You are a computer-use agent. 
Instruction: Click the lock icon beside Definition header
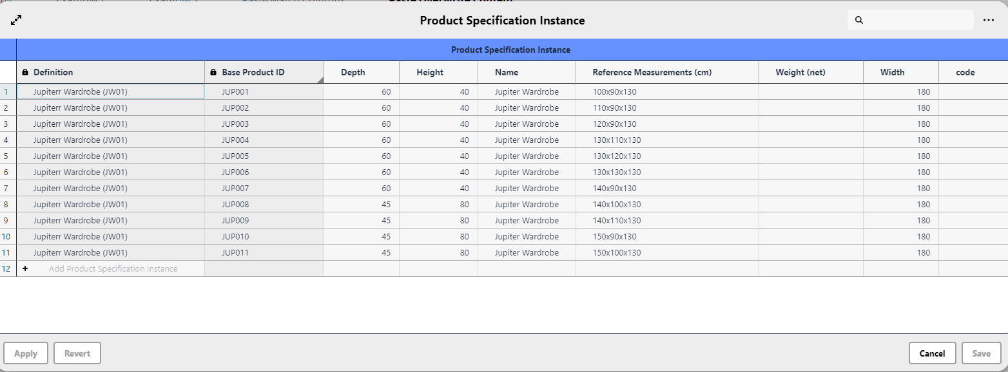tap(25, 73)
